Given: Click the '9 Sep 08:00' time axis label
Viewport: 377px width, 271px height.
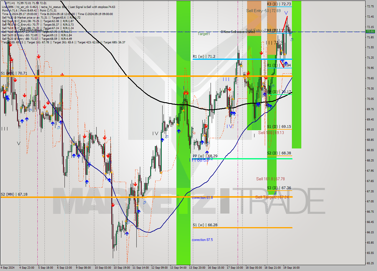Looking at the screenshot, I should [x=83, y=268].
